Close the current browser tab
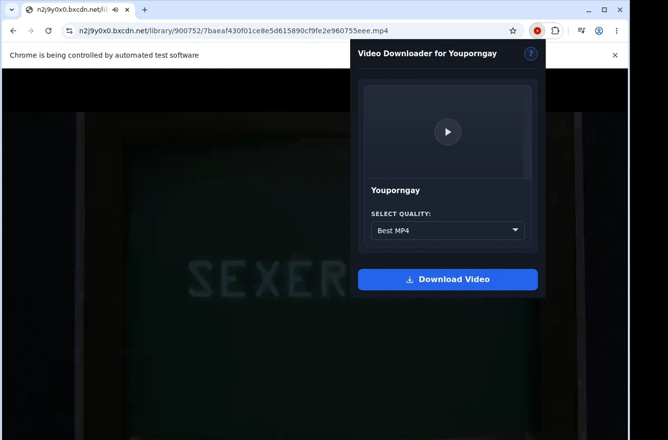The width and height of the screenshot is (668, 440). 126,10
